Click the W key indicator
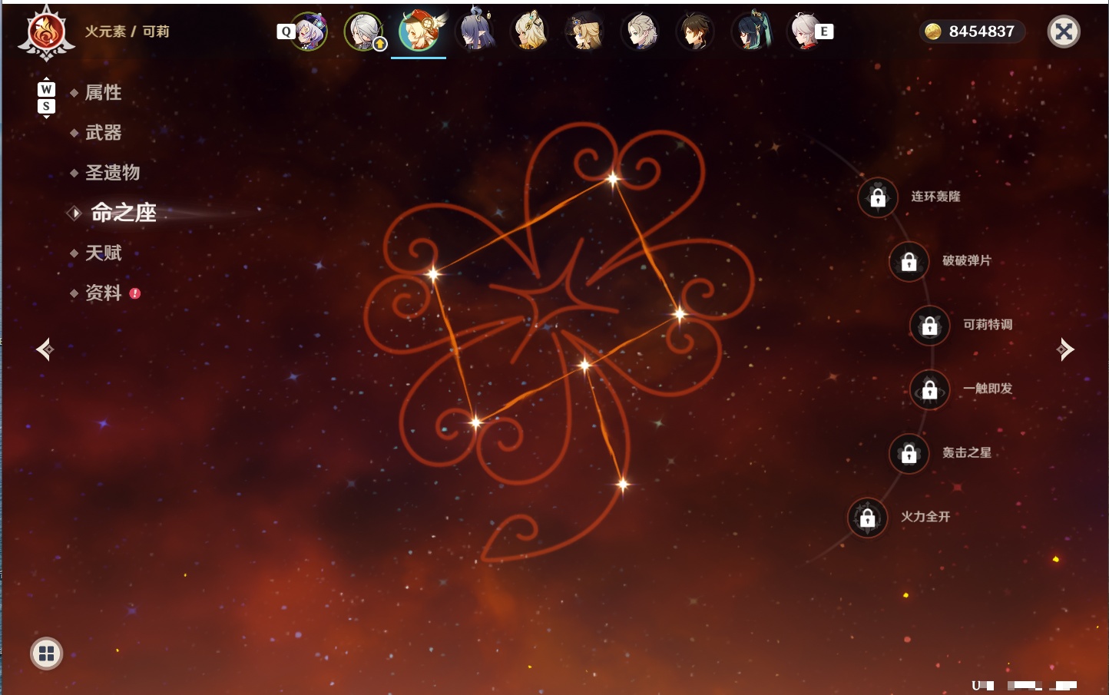Screen dimensions: 1109x695 click(46, 89)
